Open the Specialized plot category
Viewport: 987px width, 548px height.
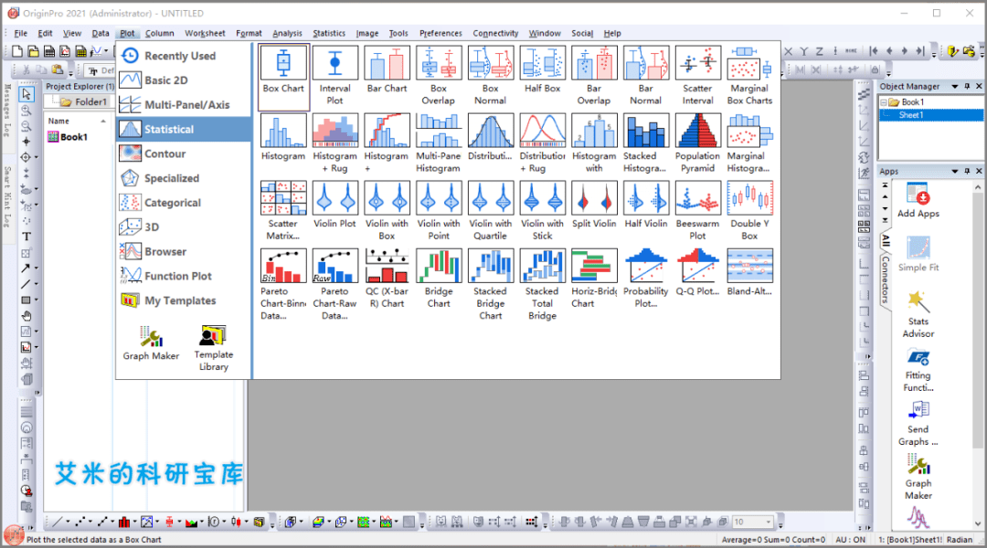point(183,178)
